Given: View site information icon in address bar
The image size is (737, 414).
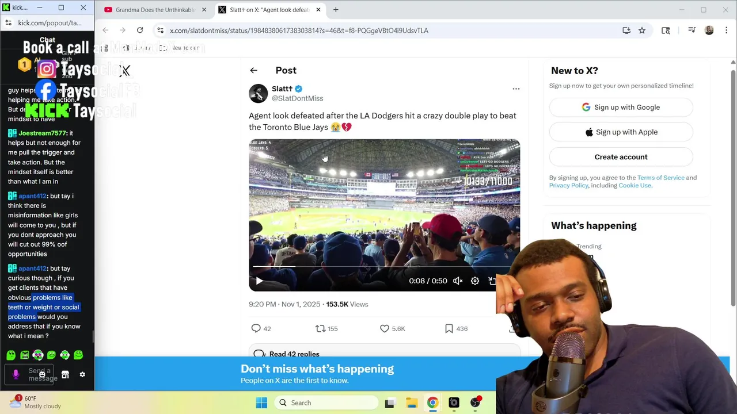Looking at the screenshot, I should click(x=161, y=30).
